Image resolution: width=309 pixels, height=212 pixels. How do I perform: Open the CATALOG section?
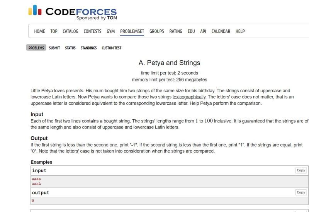70,31
